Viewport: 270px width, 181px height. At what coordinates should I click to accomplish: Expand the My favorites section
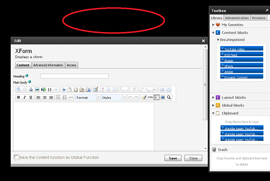click(214, 25)
